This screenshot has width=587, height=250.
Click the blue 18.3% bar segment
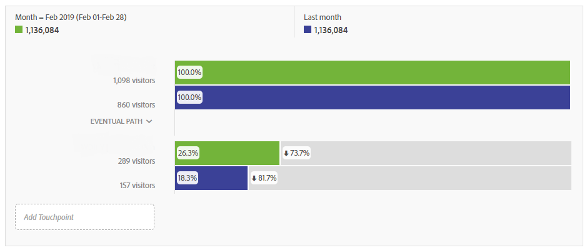coord(211,178)
